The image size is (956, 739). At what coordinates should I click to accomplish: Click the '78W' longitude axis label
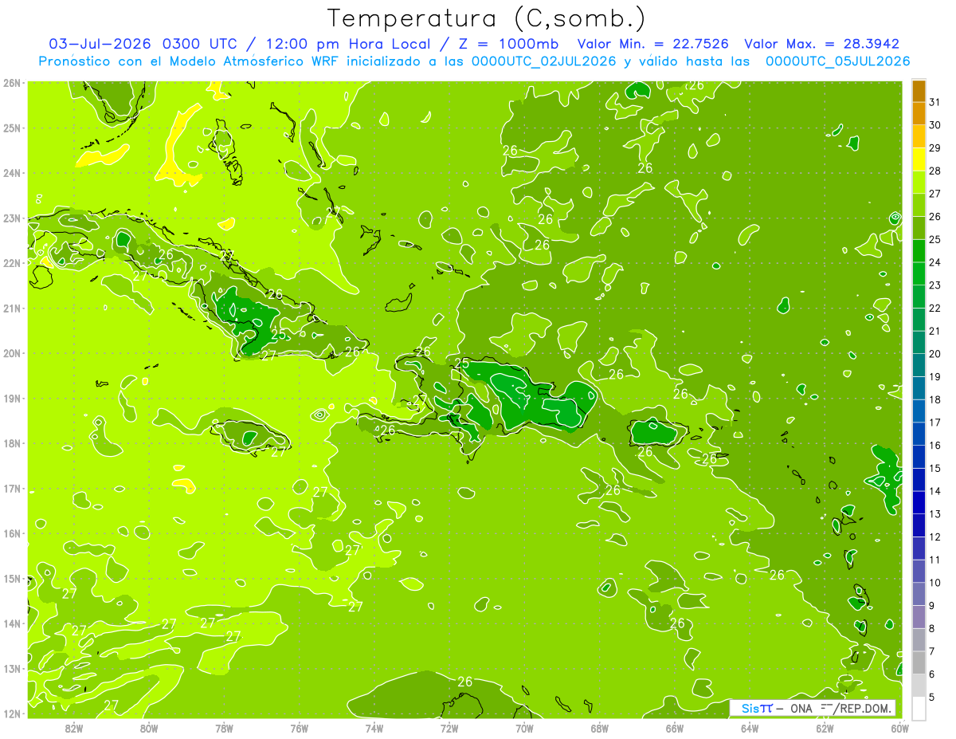pyautogui.click(x=224, y=728)
